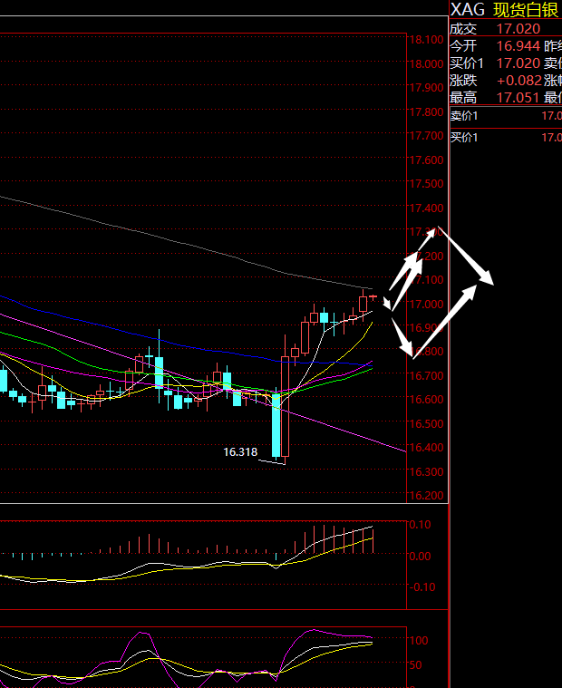The height and width of the screenshot is (688, 562).
Task: Click the 18.000 price axis label
Action: click(x=426, y=64)
